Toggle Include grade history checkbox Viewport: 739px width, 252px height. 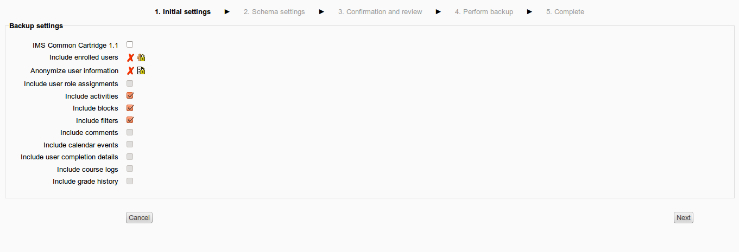tap(130, 181)
